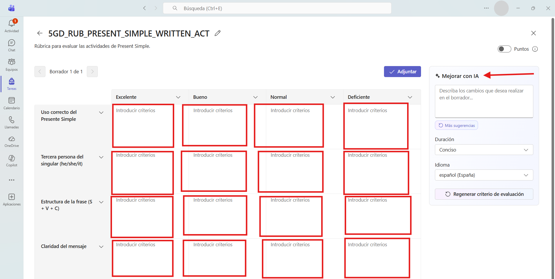Open Calendario from the sidebar
The image size is (555, 279).
[x=12, y=103]
